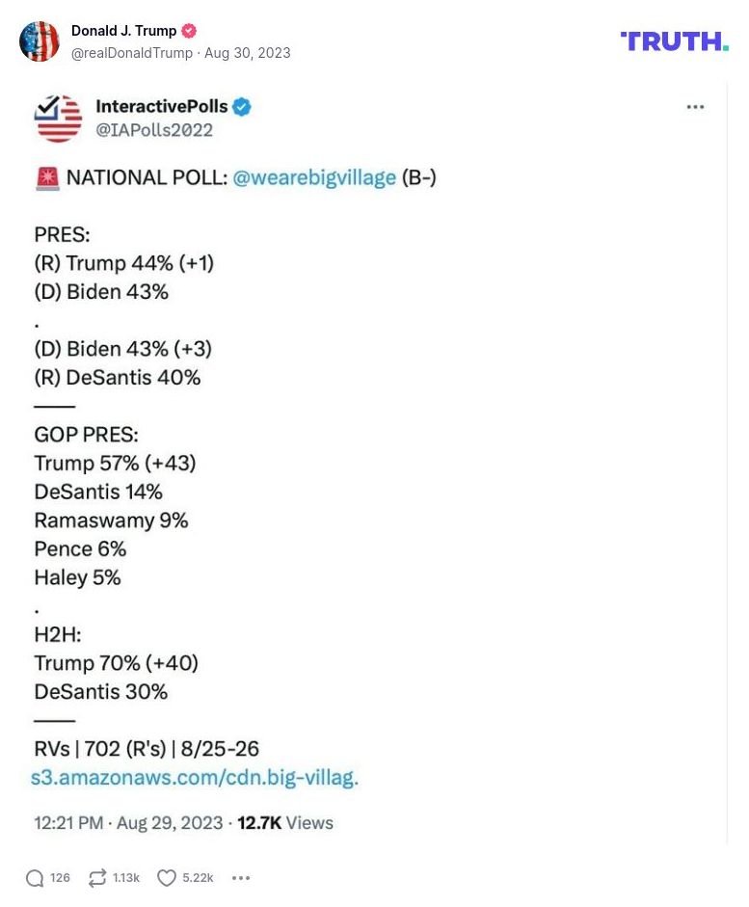
Task: Click the @IAPolls2022 handle
Action: (x=152, y=130)
